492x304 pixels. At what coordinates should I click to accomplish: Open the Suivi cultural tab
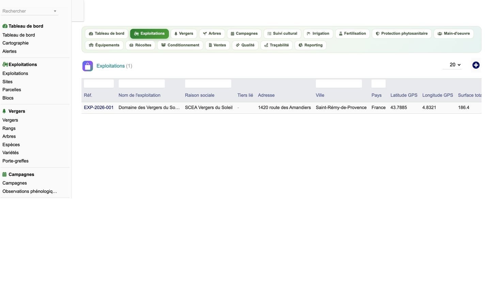coord(282,34)
